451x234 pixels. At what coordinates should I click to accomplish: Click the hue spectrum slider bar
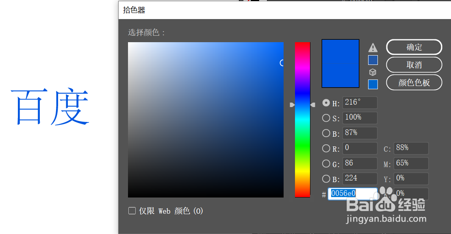pyautogui.click(x=302, y=120)
